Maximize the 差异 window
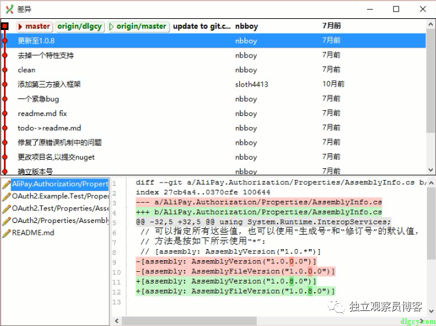436x326 pixels. [396, 9]
